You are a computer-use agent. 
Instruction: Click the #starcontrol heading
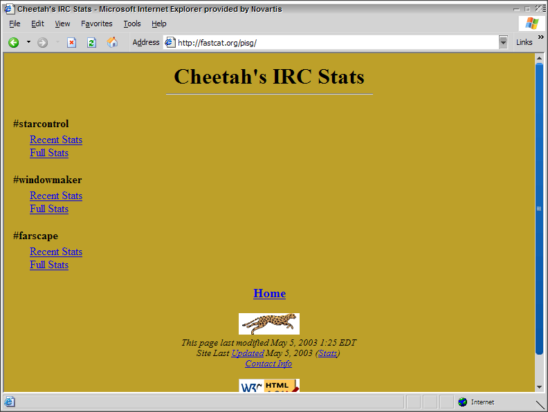tap(41, 124)
